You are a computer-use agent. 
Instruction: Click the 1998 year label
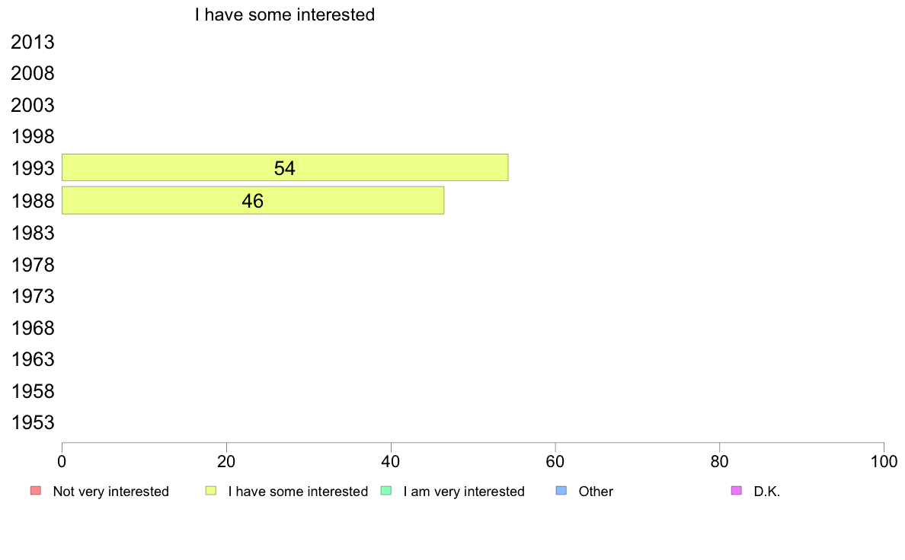pyautogui.click(x=33, y=137)
